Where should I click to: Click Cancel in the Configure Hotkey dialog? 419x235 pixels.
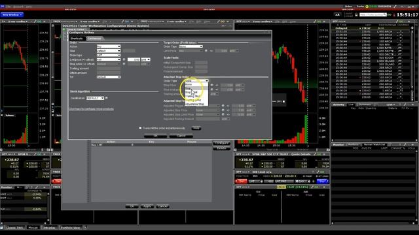tap(181, 136)
